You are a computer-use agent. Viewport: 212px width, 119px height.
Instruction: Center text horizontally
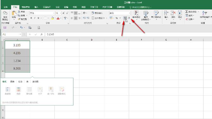click(76, 18)
